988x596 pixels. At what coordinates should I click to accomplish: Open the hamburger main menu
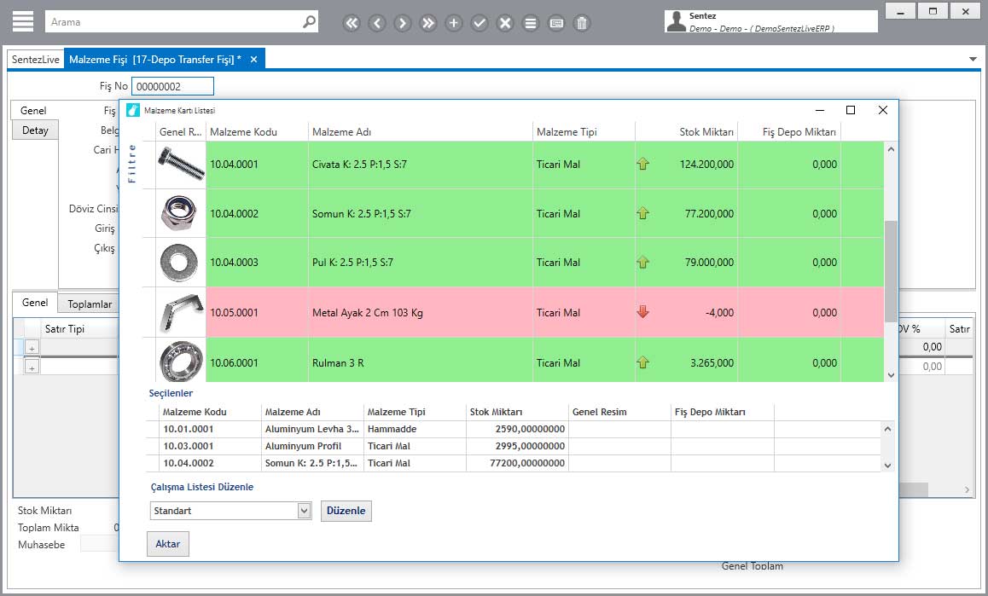[x=23, y=21]
